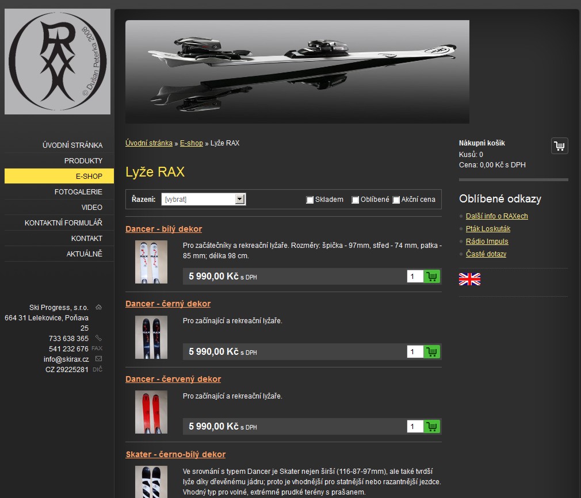The height and width of the screenshot is (498, 581).
Task: Open the Skater black-white ski thumbnail
Action: [151, 482]
